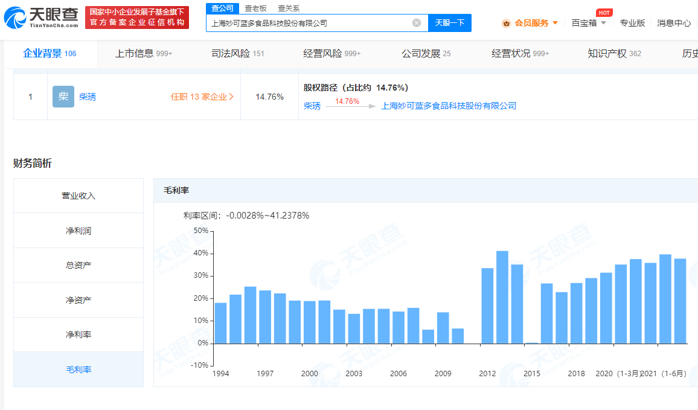Viewport: 698px width, 410px height.
Task: Click 柴琇 link in 股权路径
Action: coord(312,106)
